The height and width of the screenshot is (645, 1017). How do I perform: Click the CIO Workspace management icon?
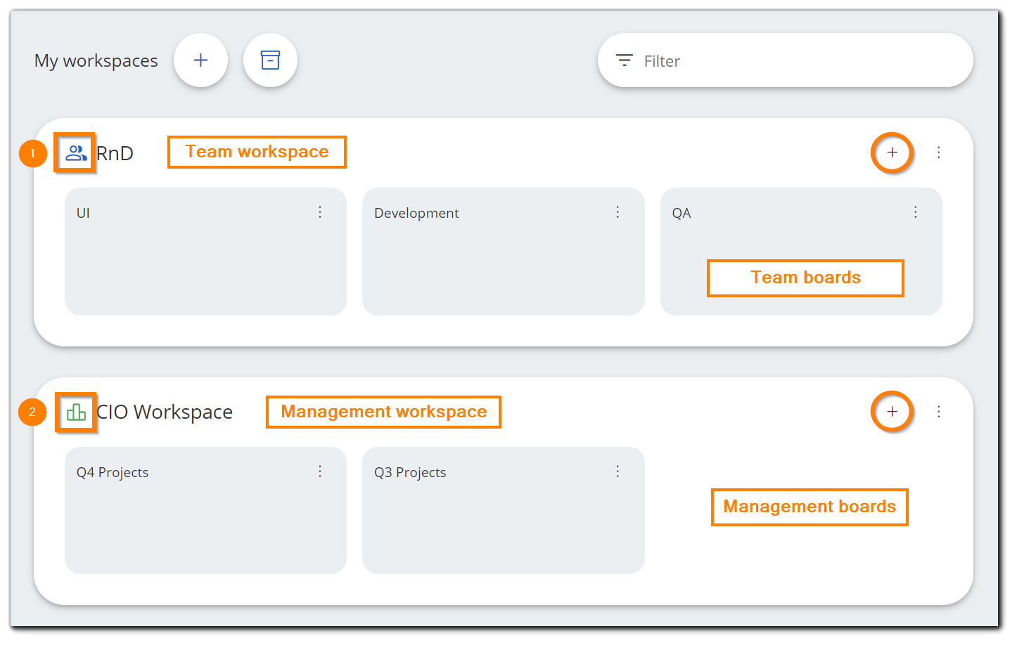76,412
